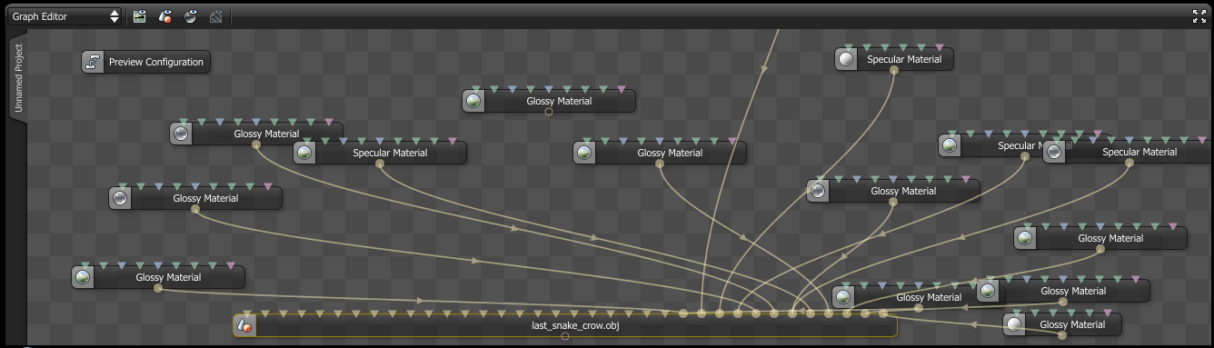Maximize the graph editor with the expand arrows icon
The image size is (1214, 348).
[x=1199, y=15]
